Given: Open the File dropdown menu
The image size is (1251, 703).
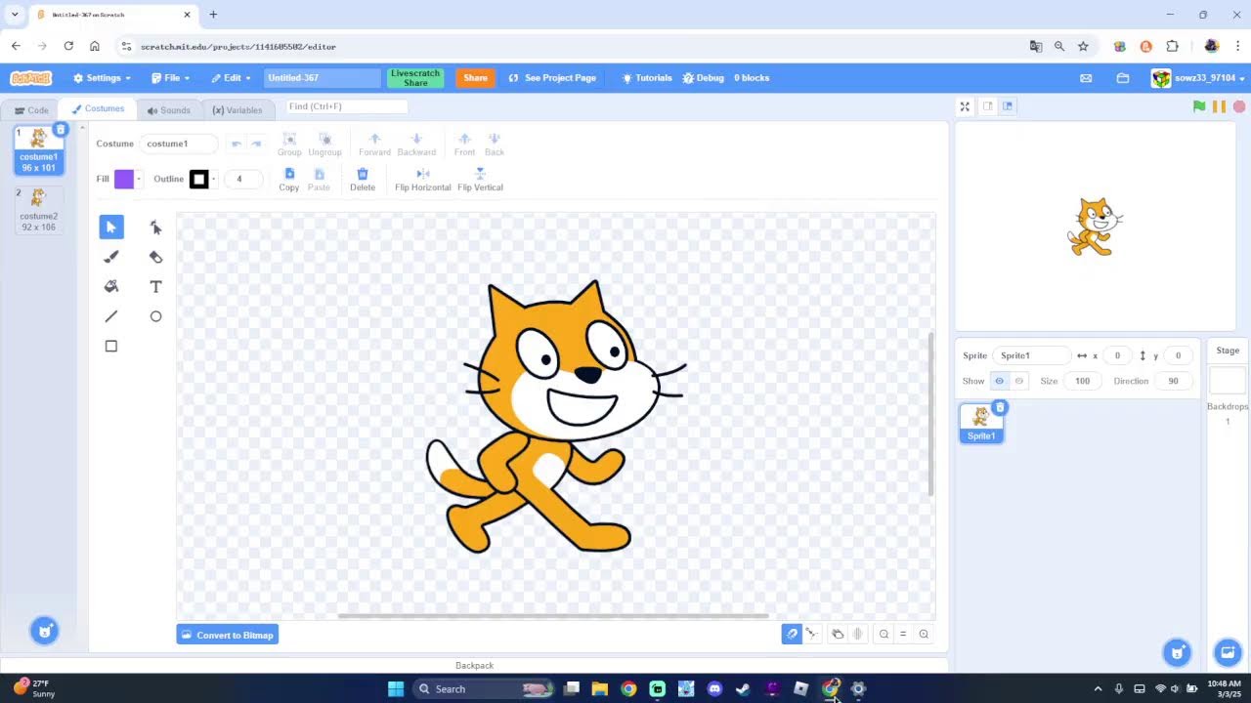Looking at the screenshot, I should [x=171, y=78].
